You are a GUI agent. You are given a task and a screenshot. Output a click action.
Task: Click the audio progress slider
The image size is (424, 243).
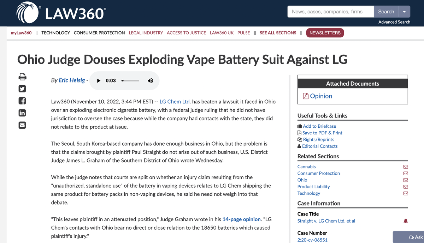click(130, 80)
